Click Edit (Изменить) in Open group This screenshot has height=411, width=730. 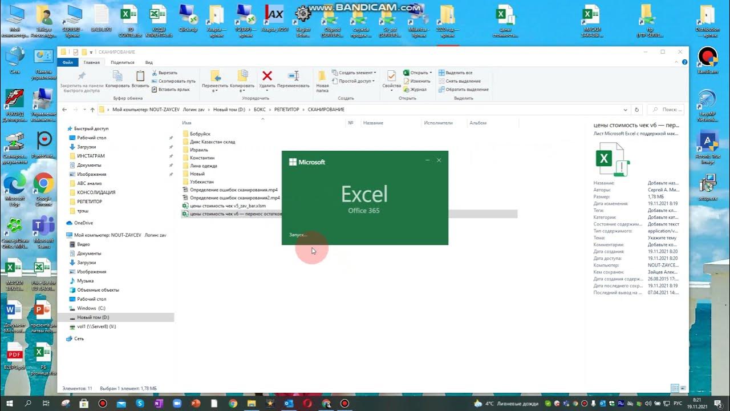(x=416, y=81)
